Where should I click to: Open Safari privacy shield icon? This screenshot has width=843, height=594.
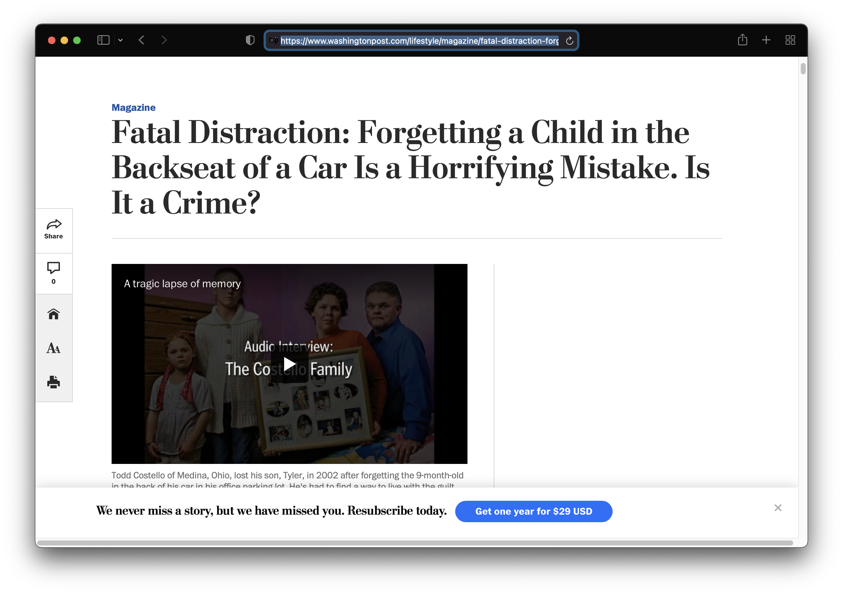point(250,40)
